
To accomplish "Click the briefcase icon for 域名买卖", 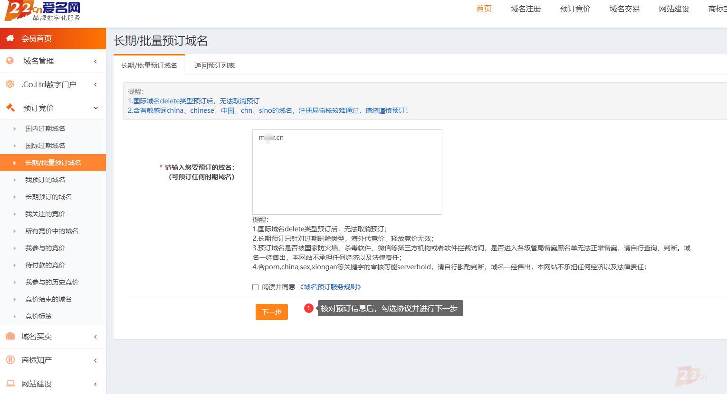I will point(10,336).
